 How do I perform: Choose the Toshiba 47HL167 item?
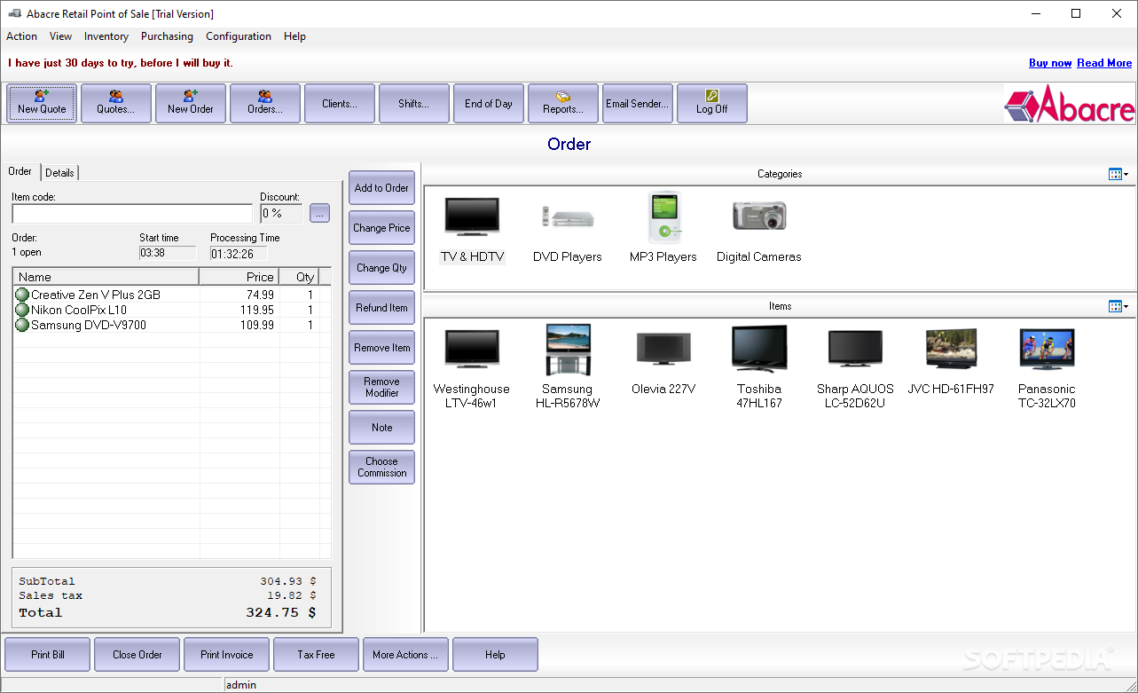pos(759,367)
